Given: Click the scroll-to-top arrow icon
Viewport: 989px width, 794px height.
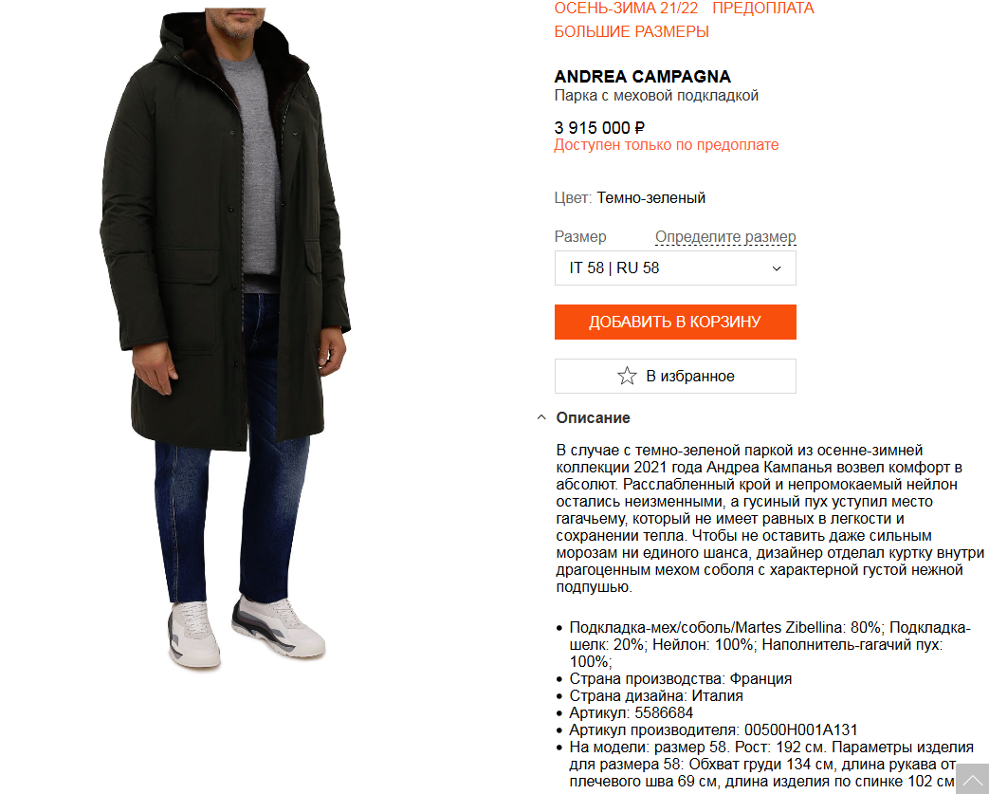Looking at the screenshot, I should (972, 779).
